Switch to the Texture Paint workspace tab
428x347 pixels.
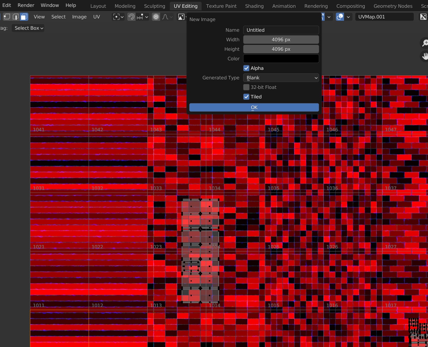click(x=221, y=6)
